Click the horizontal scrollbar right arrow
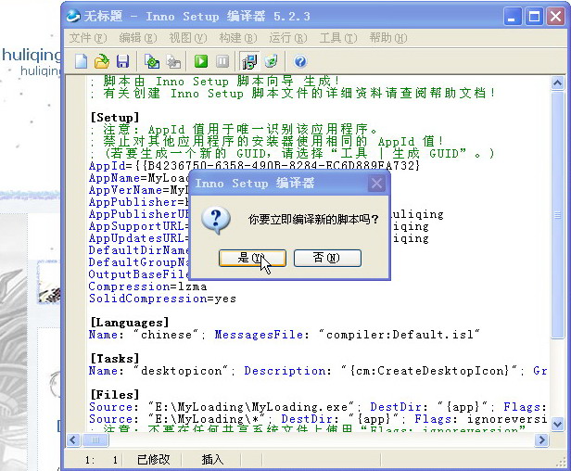The height and width of the screenshot is (471, 571). 541,440
